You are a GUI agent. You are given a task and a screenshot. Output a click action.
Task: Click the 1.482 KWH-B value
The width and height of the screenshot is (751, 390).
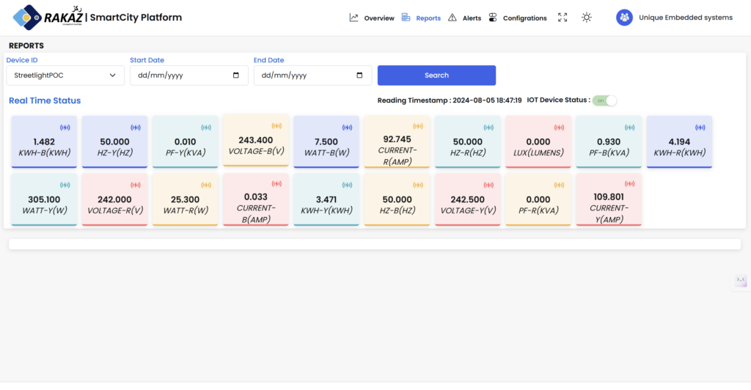(44, 141)
